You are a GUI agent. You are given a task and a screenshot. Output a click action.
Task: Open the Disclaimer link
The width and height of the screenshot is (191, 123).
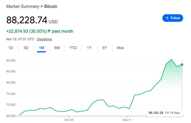click(x=45, y=39)
